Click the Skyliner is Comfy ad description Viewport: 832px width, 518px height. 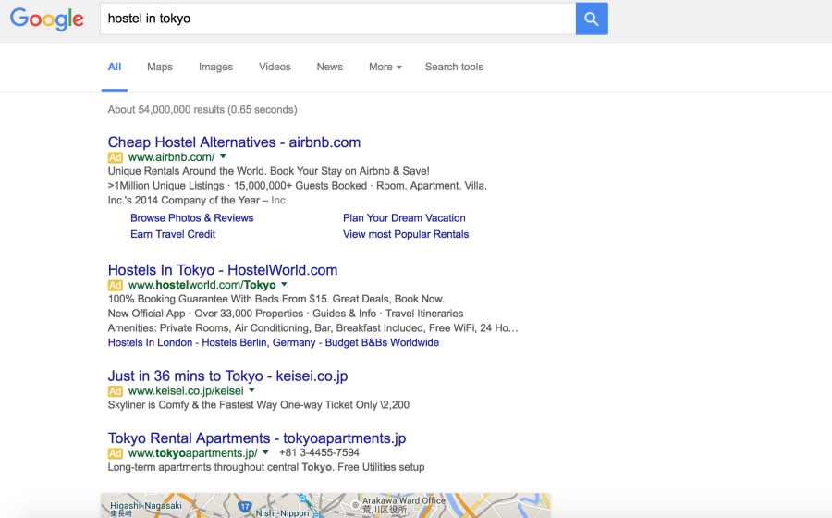point(259,405)
